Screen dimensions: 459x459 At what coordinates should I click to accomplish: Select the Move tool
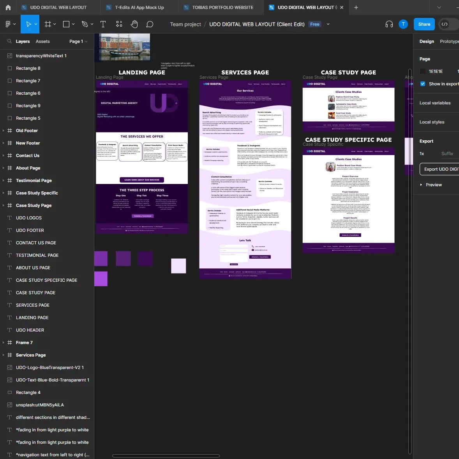coord(28,24)
